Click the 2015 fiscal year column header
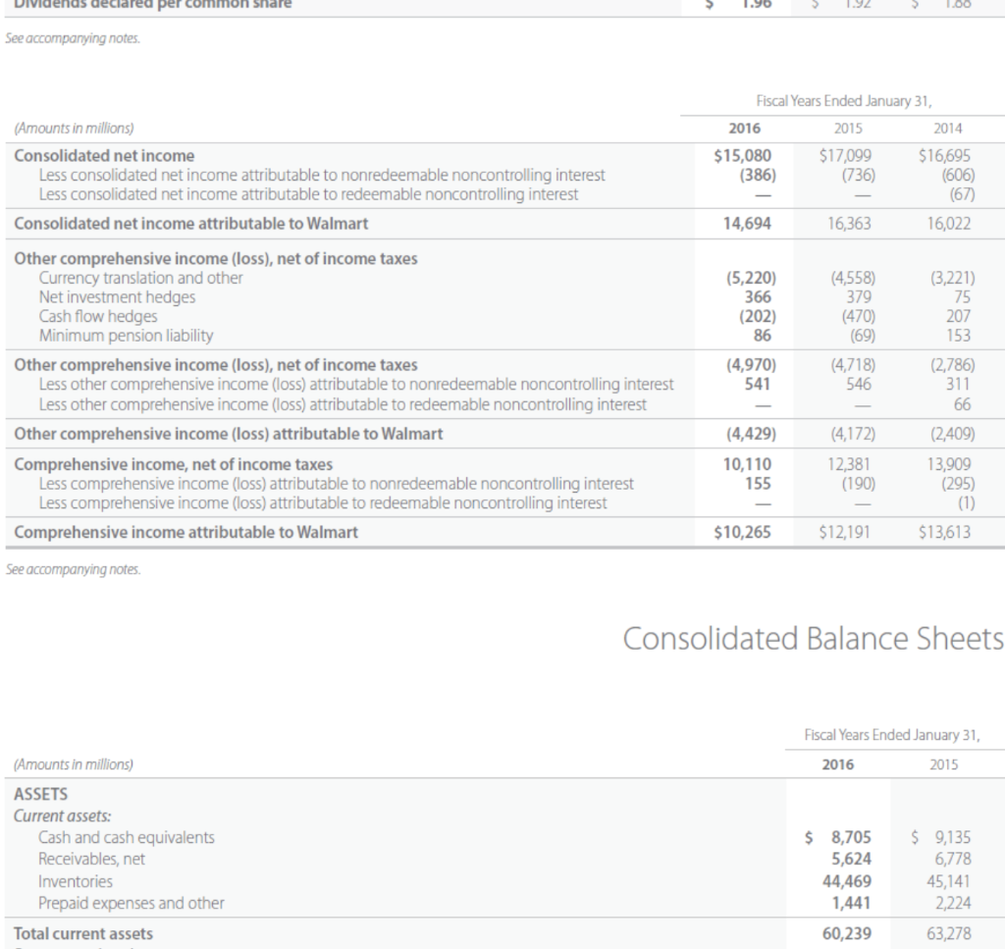 (x=847, y=128)
